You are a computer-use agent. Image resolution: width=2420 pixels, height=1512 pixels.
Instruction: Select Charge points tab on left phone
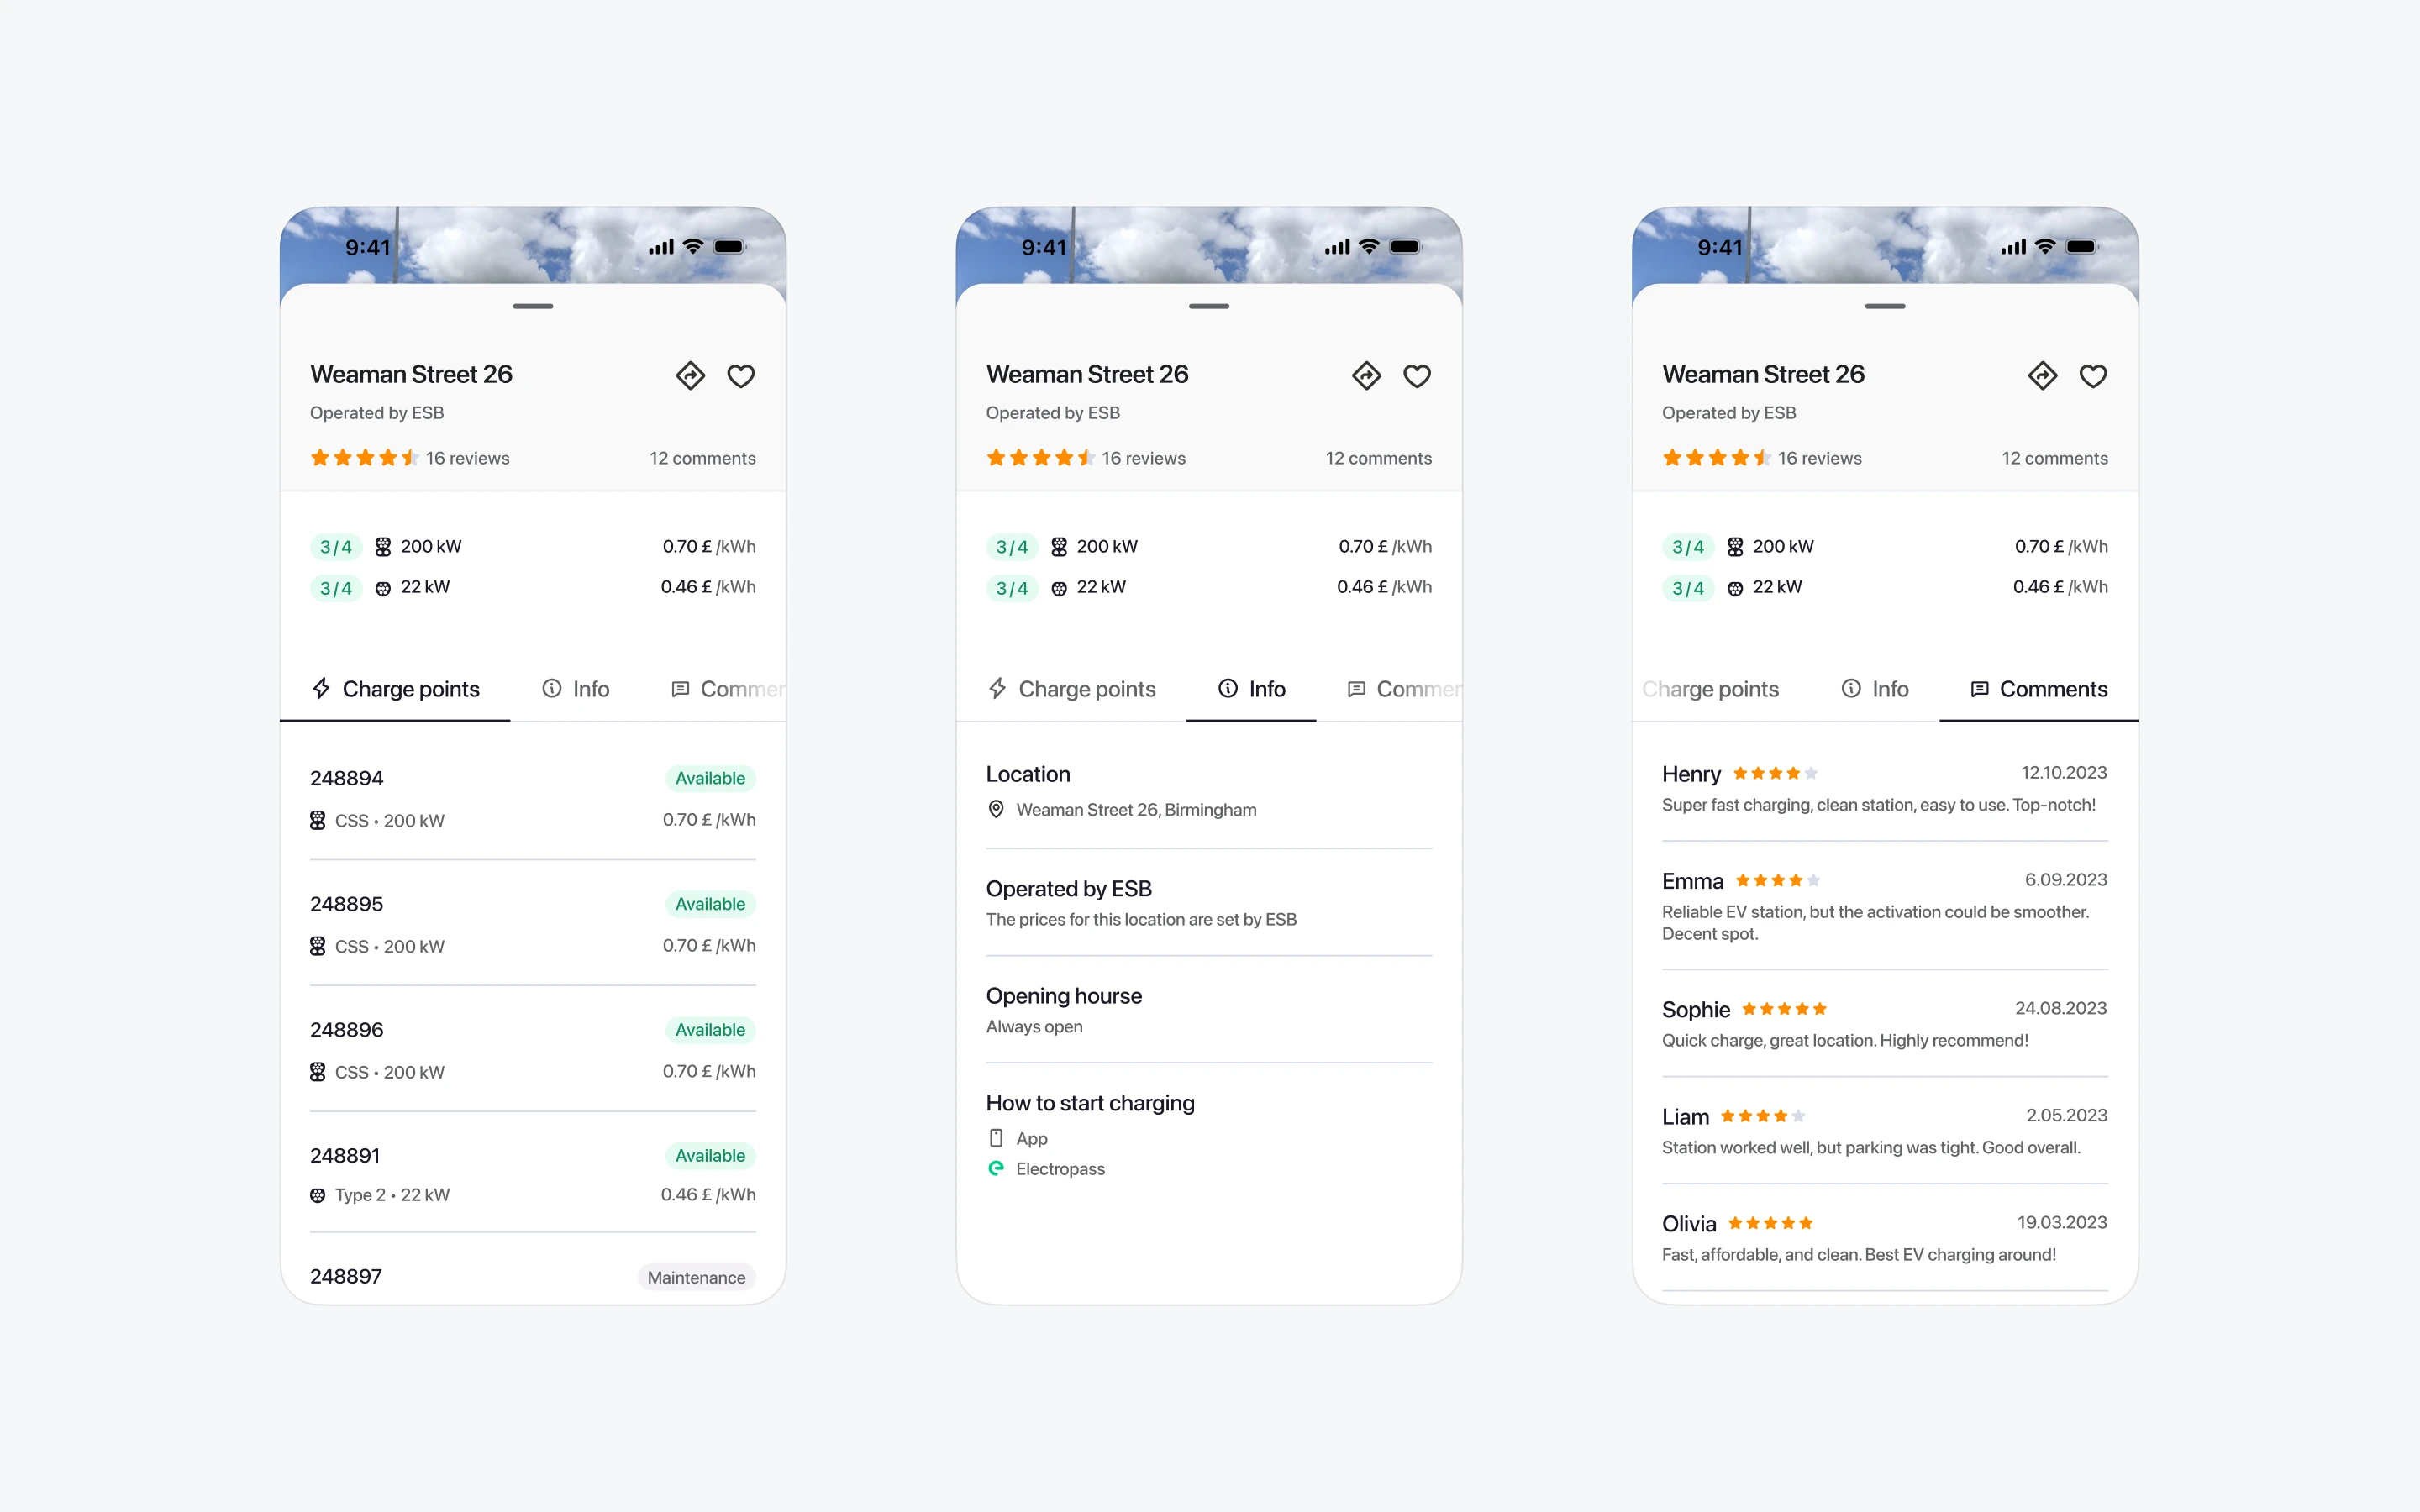click(x=395, y=689)
